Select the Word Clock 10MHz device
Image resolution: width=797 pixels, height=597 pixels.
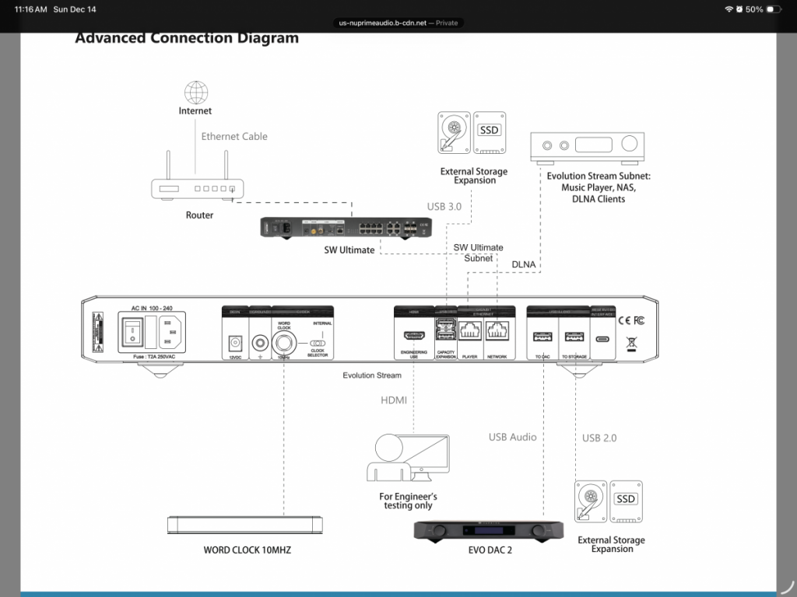(246, 524)
